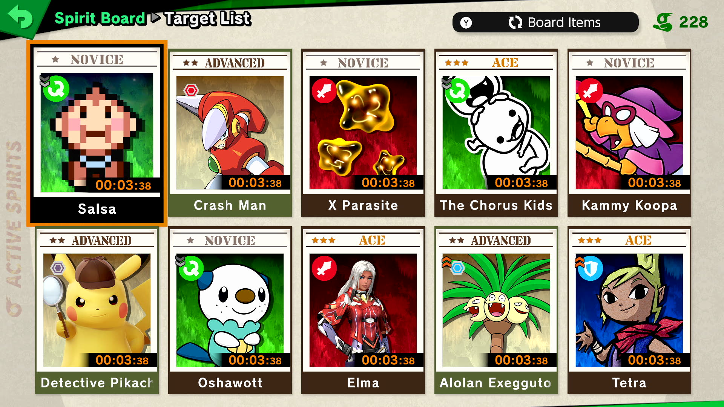Go back to Spirit Board breadcrumb

pos(100,18)
